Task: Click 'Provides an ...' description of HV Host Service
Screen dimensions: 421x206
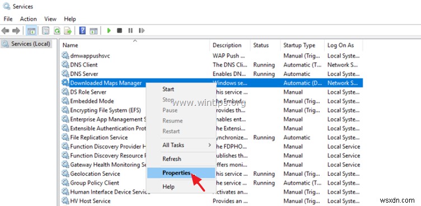Action: point(230,200)
